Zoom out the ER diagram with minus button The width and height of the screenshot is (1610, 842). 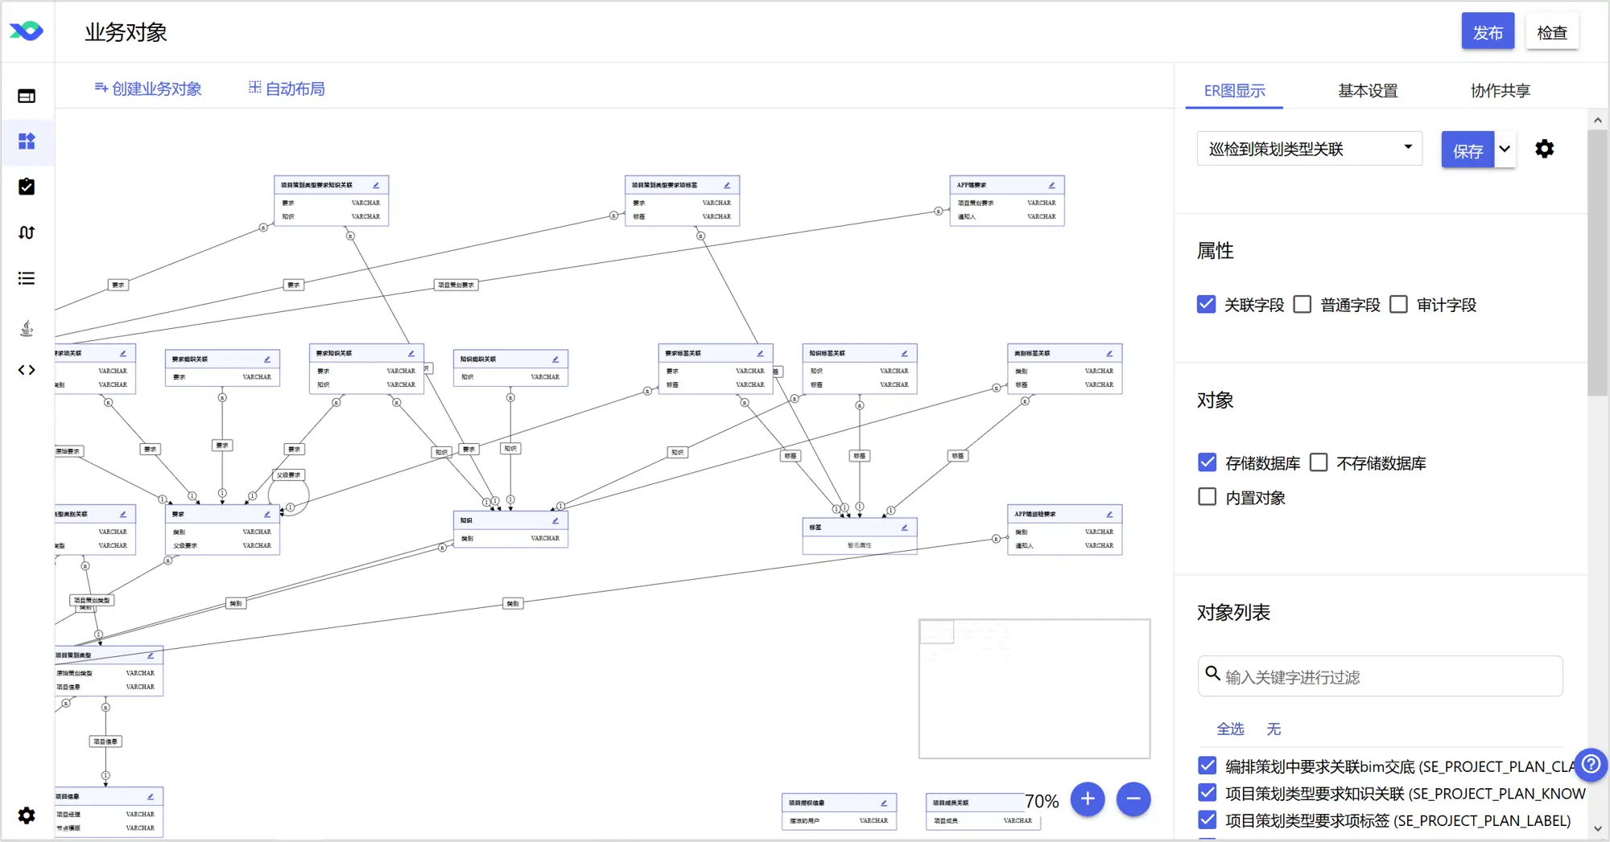point(1133,799)
